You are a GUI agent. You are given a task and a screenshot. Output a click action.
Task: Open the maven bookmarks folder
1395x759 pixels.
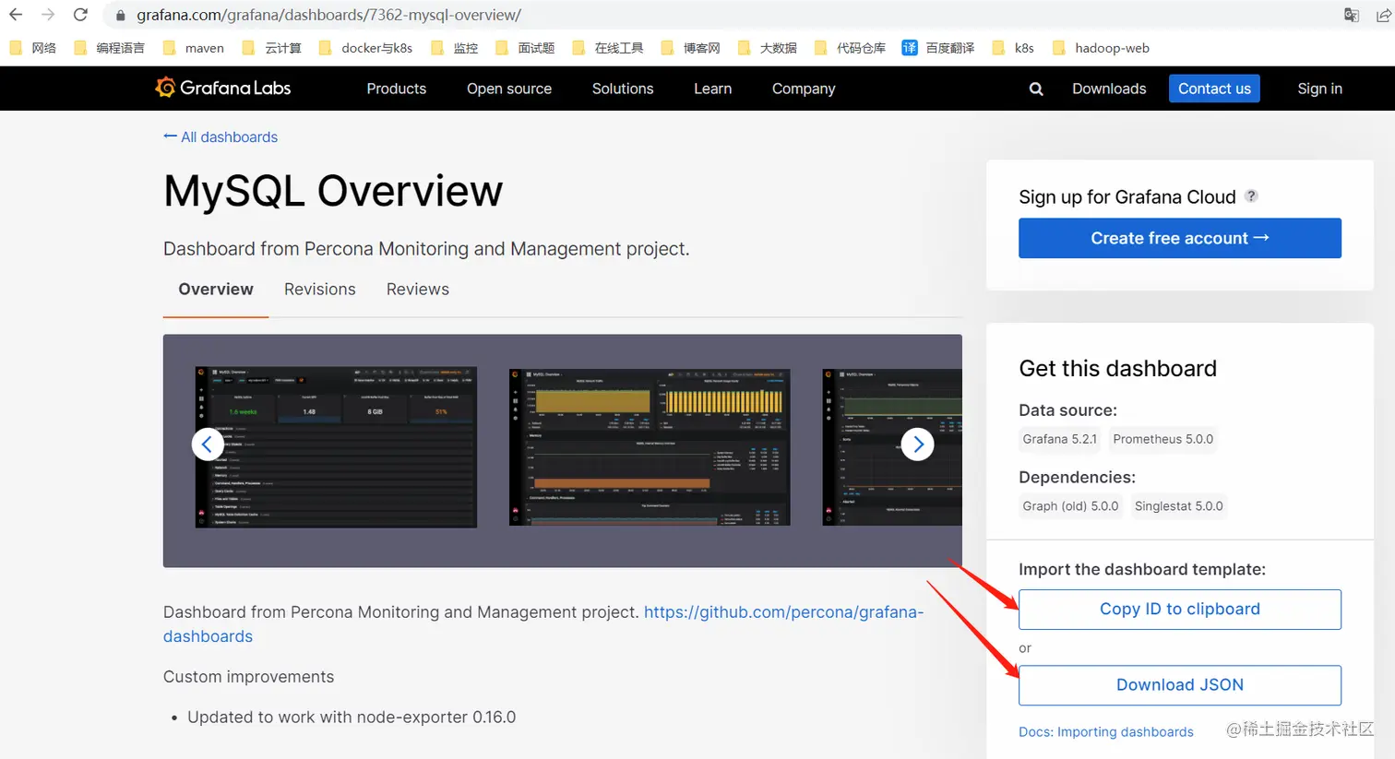pyautogui.click(x=194, y=48)
